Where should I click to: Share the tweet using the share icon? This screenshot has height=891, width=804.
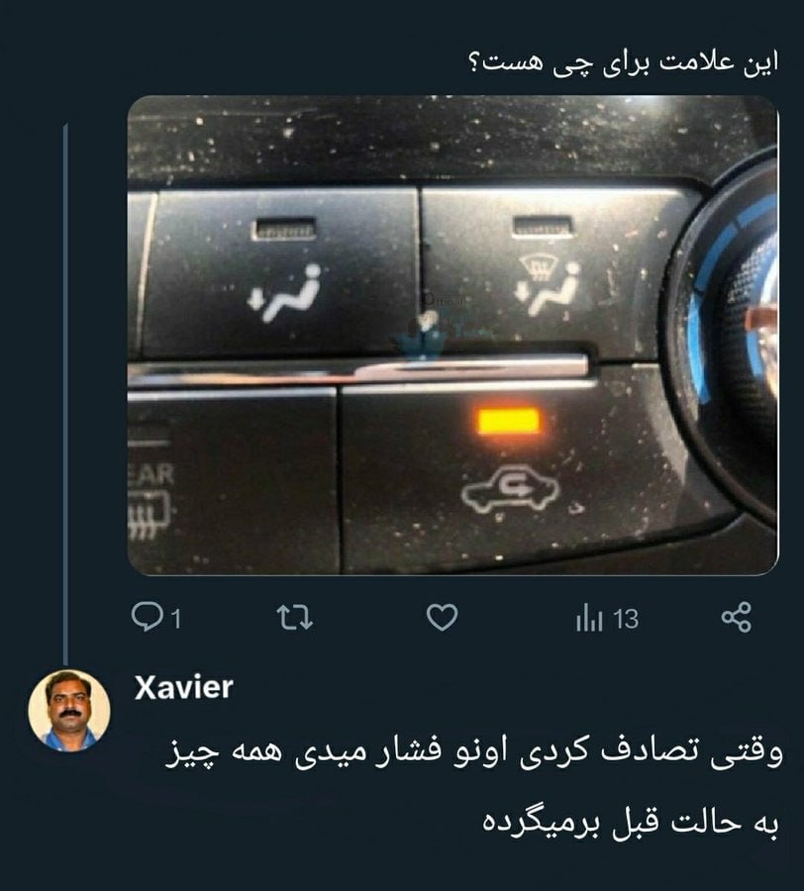(x=737, y=617)
